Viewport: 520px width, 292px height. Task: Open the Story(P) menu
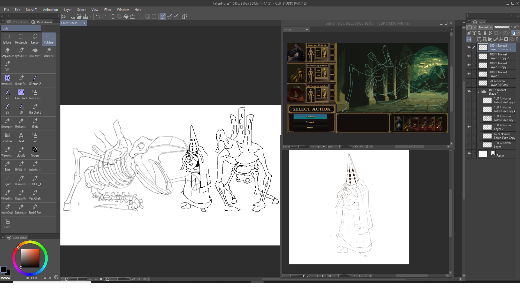pos(31,10)
